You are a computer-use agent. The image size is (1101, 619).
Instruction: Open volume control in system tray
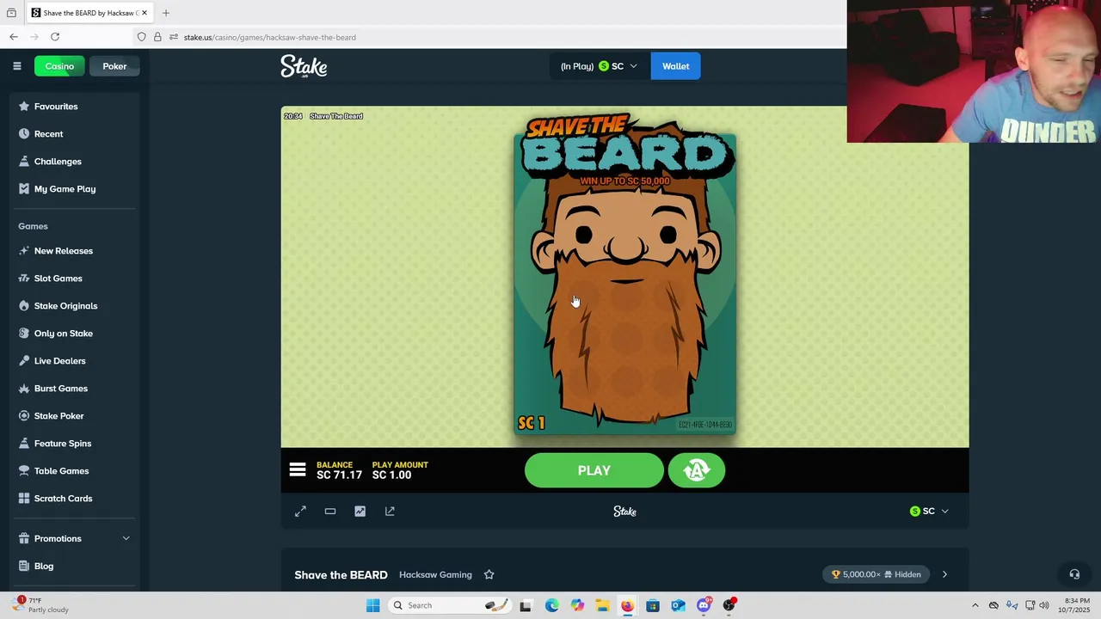coord(1044,605)
